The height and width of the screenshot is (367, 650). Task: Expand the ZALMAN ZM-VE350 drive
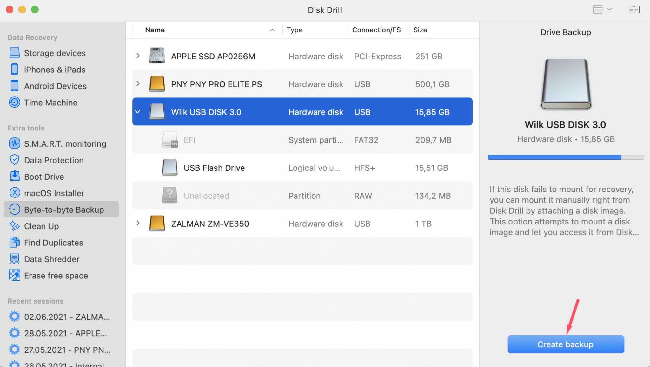click(x=138, y=223)
